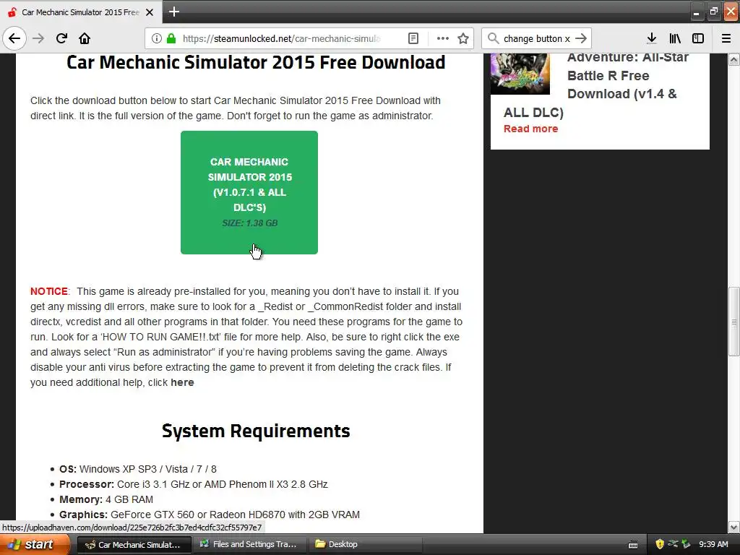Toggle reader view in address bar

(x=413, y=38)
